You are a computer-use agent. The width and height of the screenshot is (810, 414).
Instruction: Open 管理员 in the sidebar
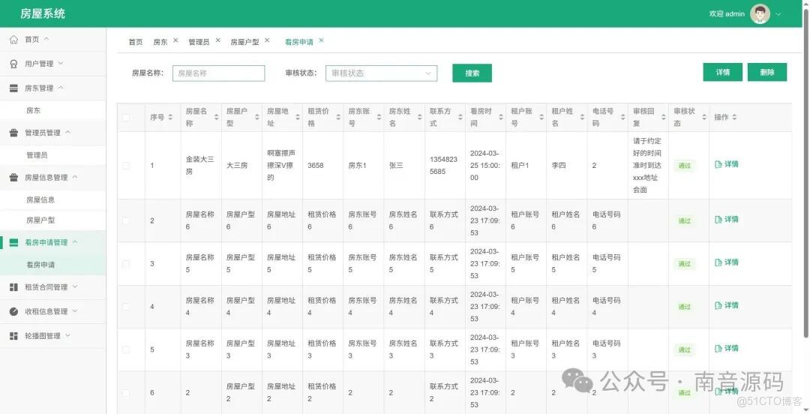tap(37, 155)
